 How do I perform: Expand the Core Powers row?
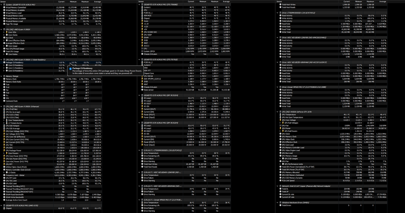coord(4,153)
